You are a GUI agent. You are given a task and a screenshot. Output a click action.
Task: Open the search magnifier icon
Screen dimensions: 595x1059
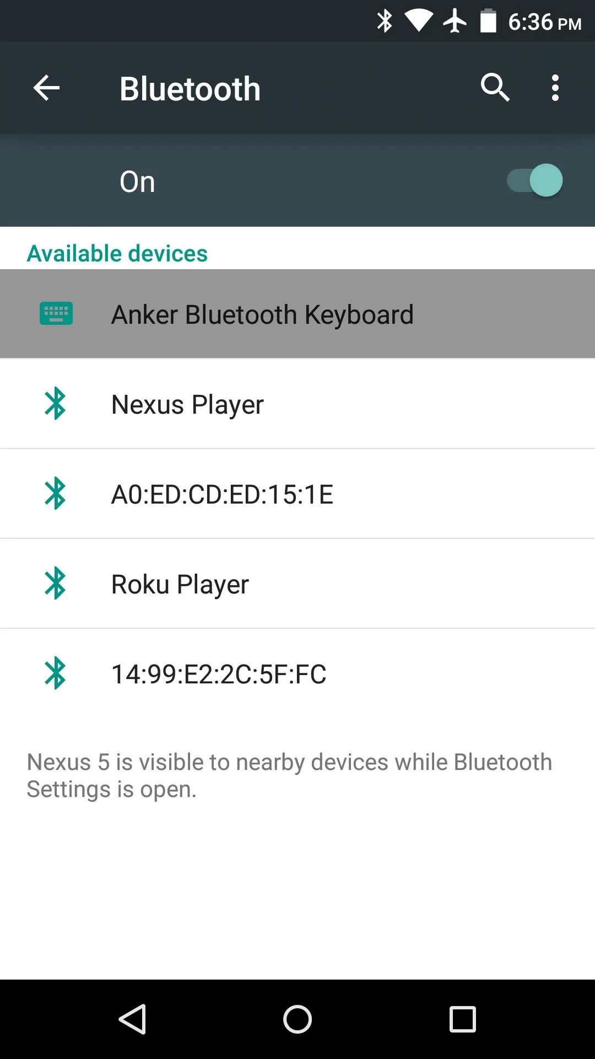point(495,88)
